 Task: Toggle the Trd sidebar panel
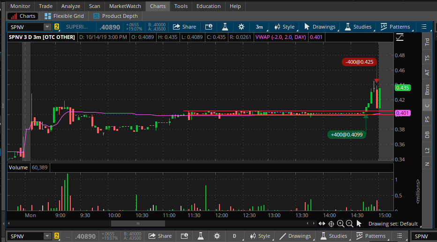427,42
